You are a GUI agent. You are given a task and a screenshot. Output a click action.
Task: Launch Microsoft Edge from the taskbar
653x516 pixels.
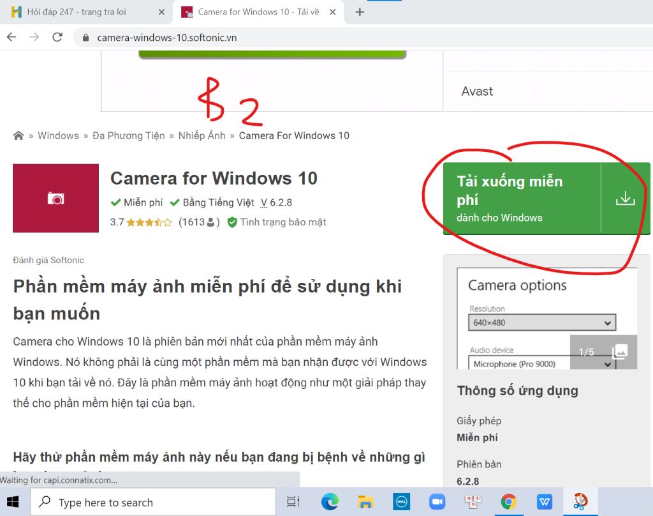(x=330, y=502)
